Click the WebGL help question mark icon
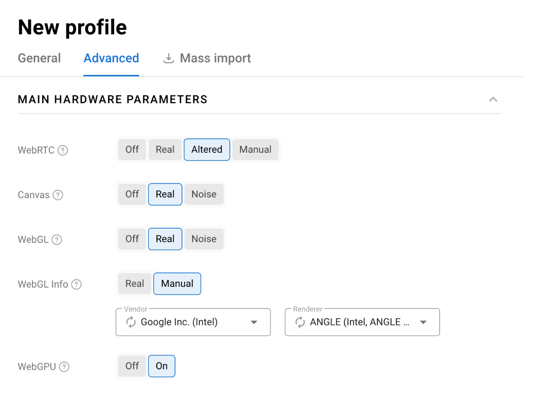The width and height of the screenshot is (550, 394). pyautogui.click(x=57, y=240)
